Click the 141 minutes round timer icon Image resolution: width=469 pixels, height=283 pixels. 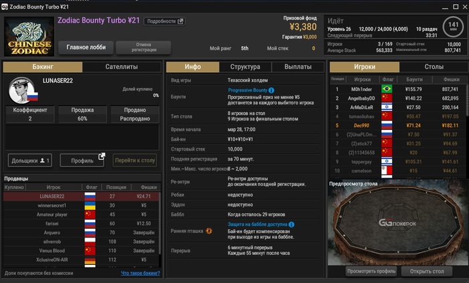pyautogui.click(x=453, y=27)
